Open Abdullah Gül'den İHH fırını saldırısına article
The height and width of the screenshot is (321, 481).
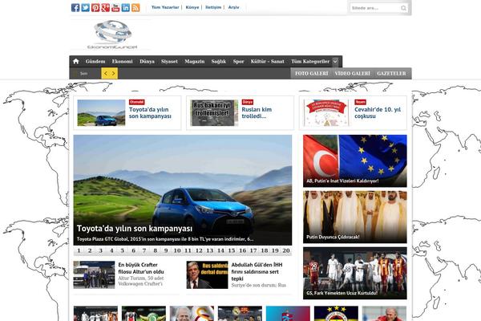257,271
